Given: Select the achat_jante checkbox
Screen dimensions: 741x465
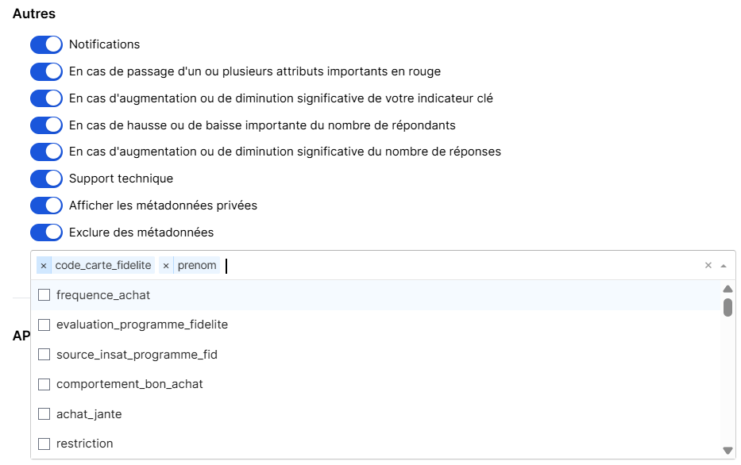Looking at the screenshot, I should (x=44, y=414).
